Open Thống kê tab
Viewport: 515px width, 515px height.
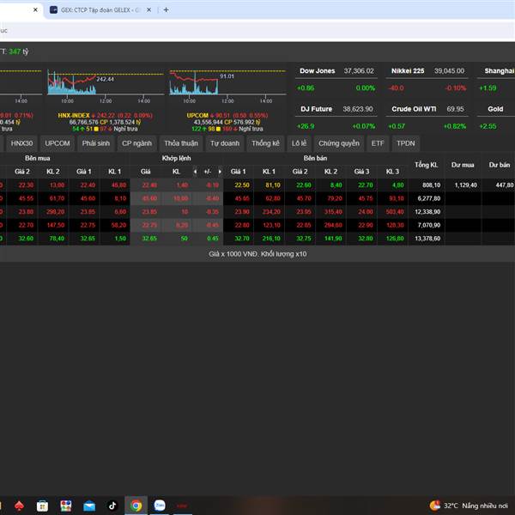click(x=265, y=143)
